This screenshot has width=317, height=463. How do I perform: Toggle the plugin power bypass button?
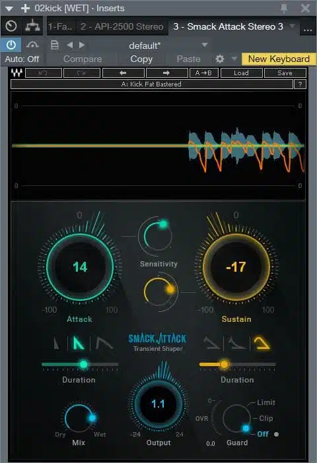pos(11,45)
